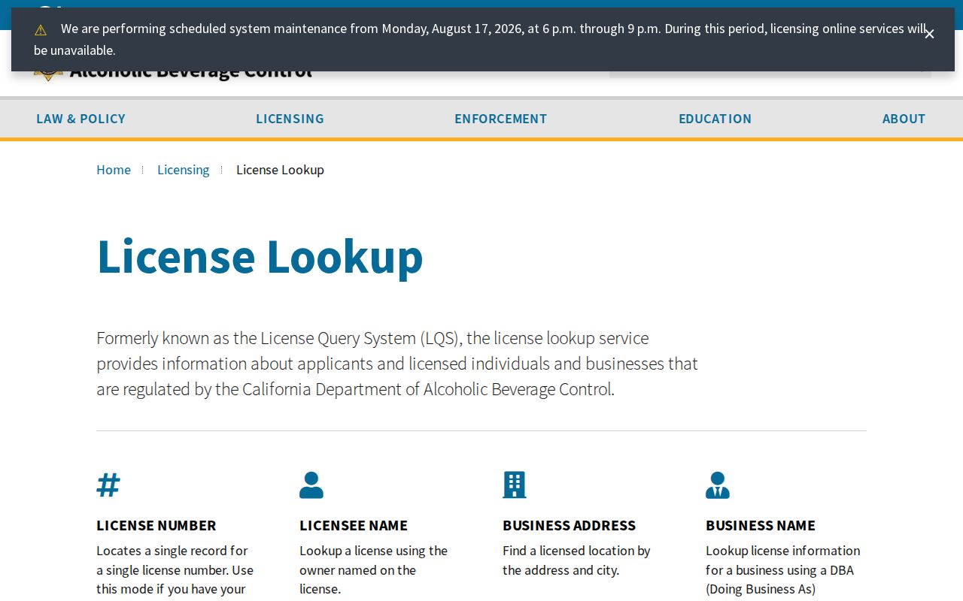Click 'Lookup a license using the' description
963x601 pixels.
click(373, 570)
